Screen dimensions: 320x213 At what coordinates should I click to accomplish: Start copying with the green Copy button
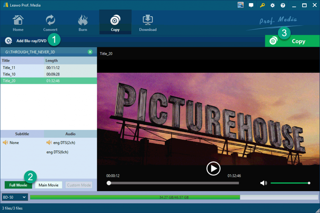point(292,41)
